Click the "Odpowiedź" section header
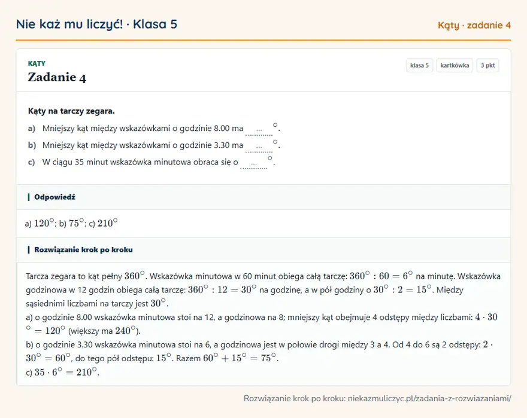The image size is (527, 418). click(263, 197)
